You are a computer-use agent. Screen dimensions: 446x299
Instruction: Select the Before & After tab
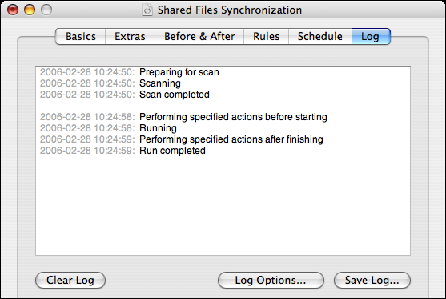click(199, 36)
